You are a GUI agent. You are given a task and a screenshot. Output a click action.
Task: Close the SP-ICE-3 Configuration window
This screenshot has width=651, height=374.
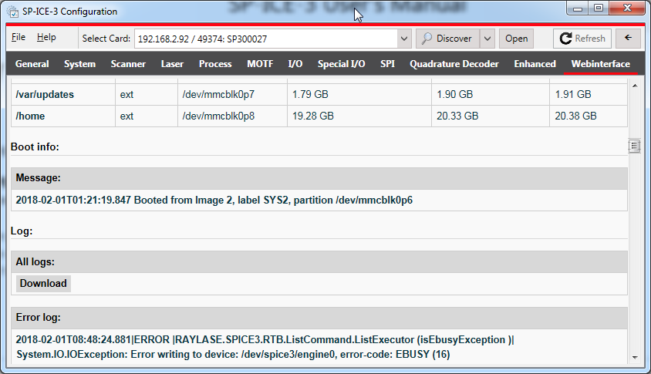point(627,8)
